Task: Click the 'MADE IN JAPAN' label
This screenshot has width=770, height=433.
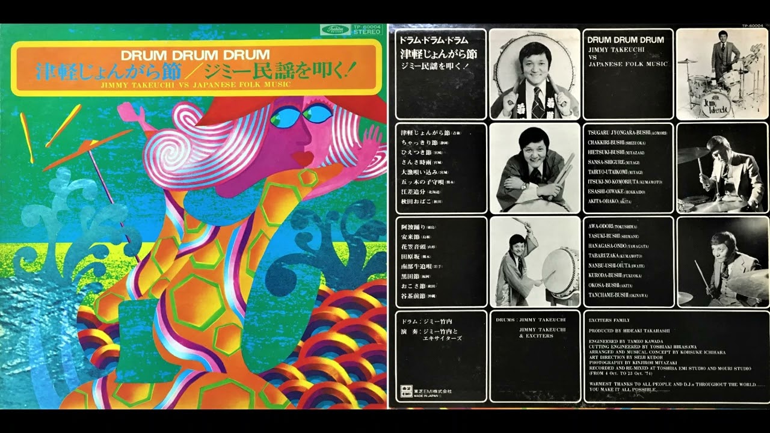Action: pyautogui.click(x=425, y=395)
